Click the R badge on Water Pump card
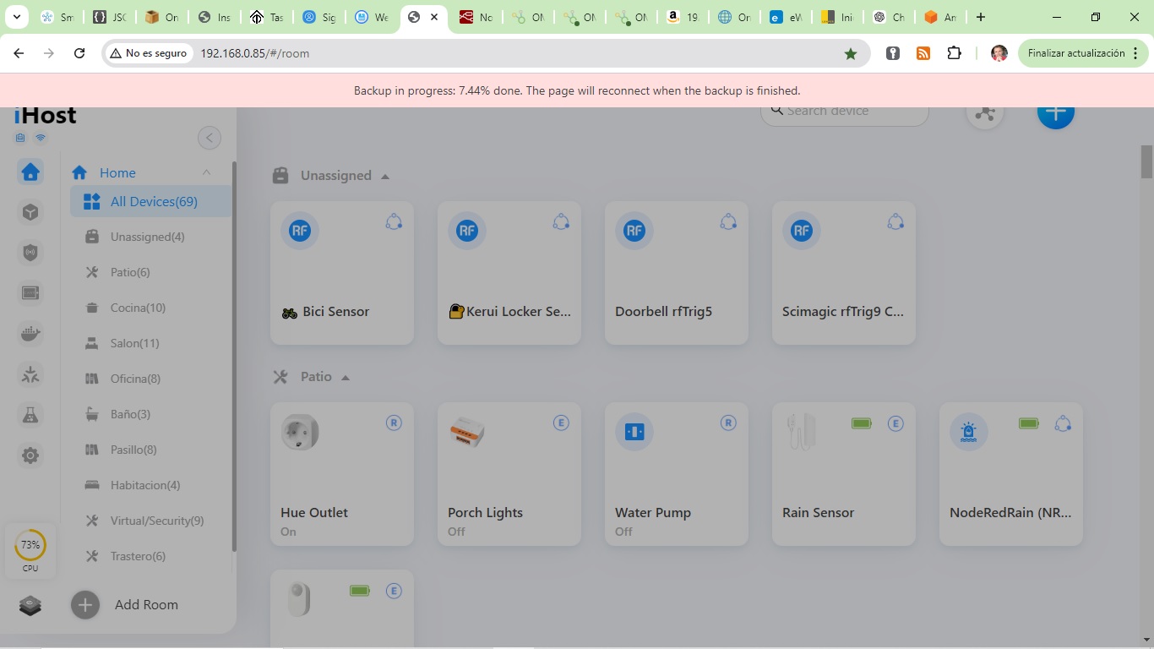Image resolution: width=1154 pixels, height=649 pixels. click(x=728, y=423)
